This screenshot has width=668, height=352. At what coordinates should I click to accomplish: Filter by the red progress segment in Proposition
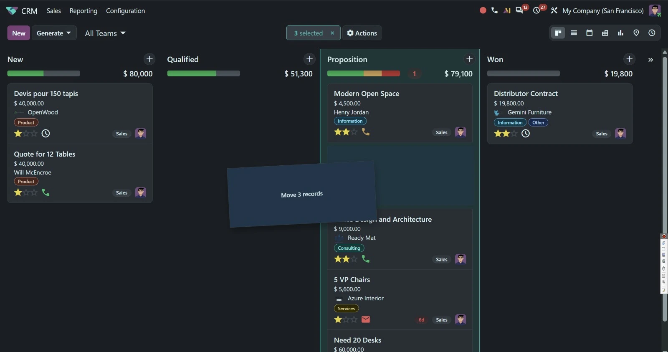tap(391, 73)
